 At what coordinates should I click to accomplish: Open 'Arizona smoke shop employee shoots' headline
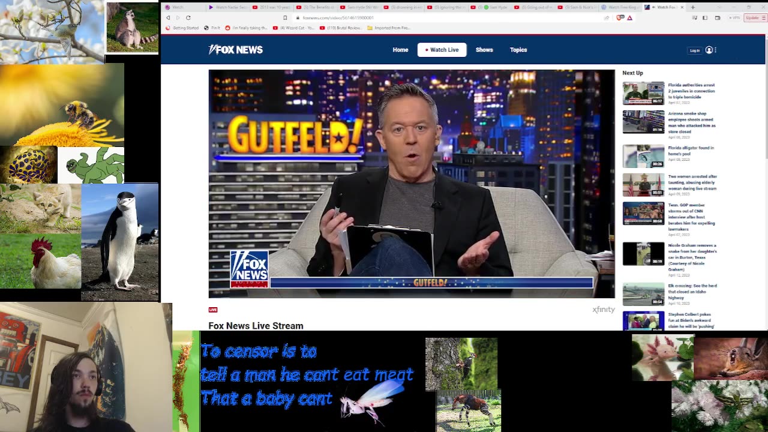692,122
